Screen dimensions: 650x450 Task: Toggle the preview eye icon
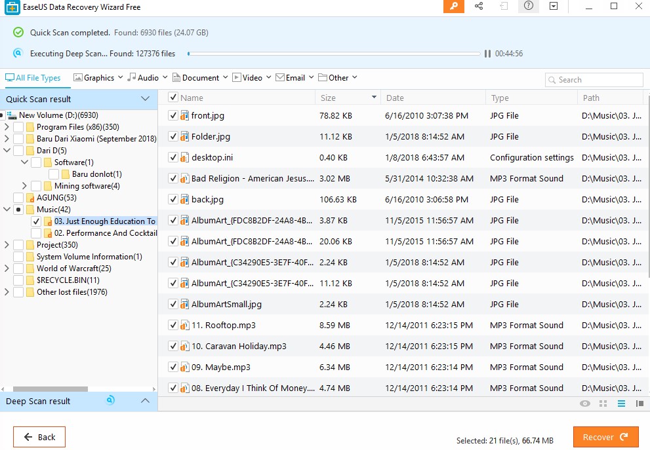[585, 403]
